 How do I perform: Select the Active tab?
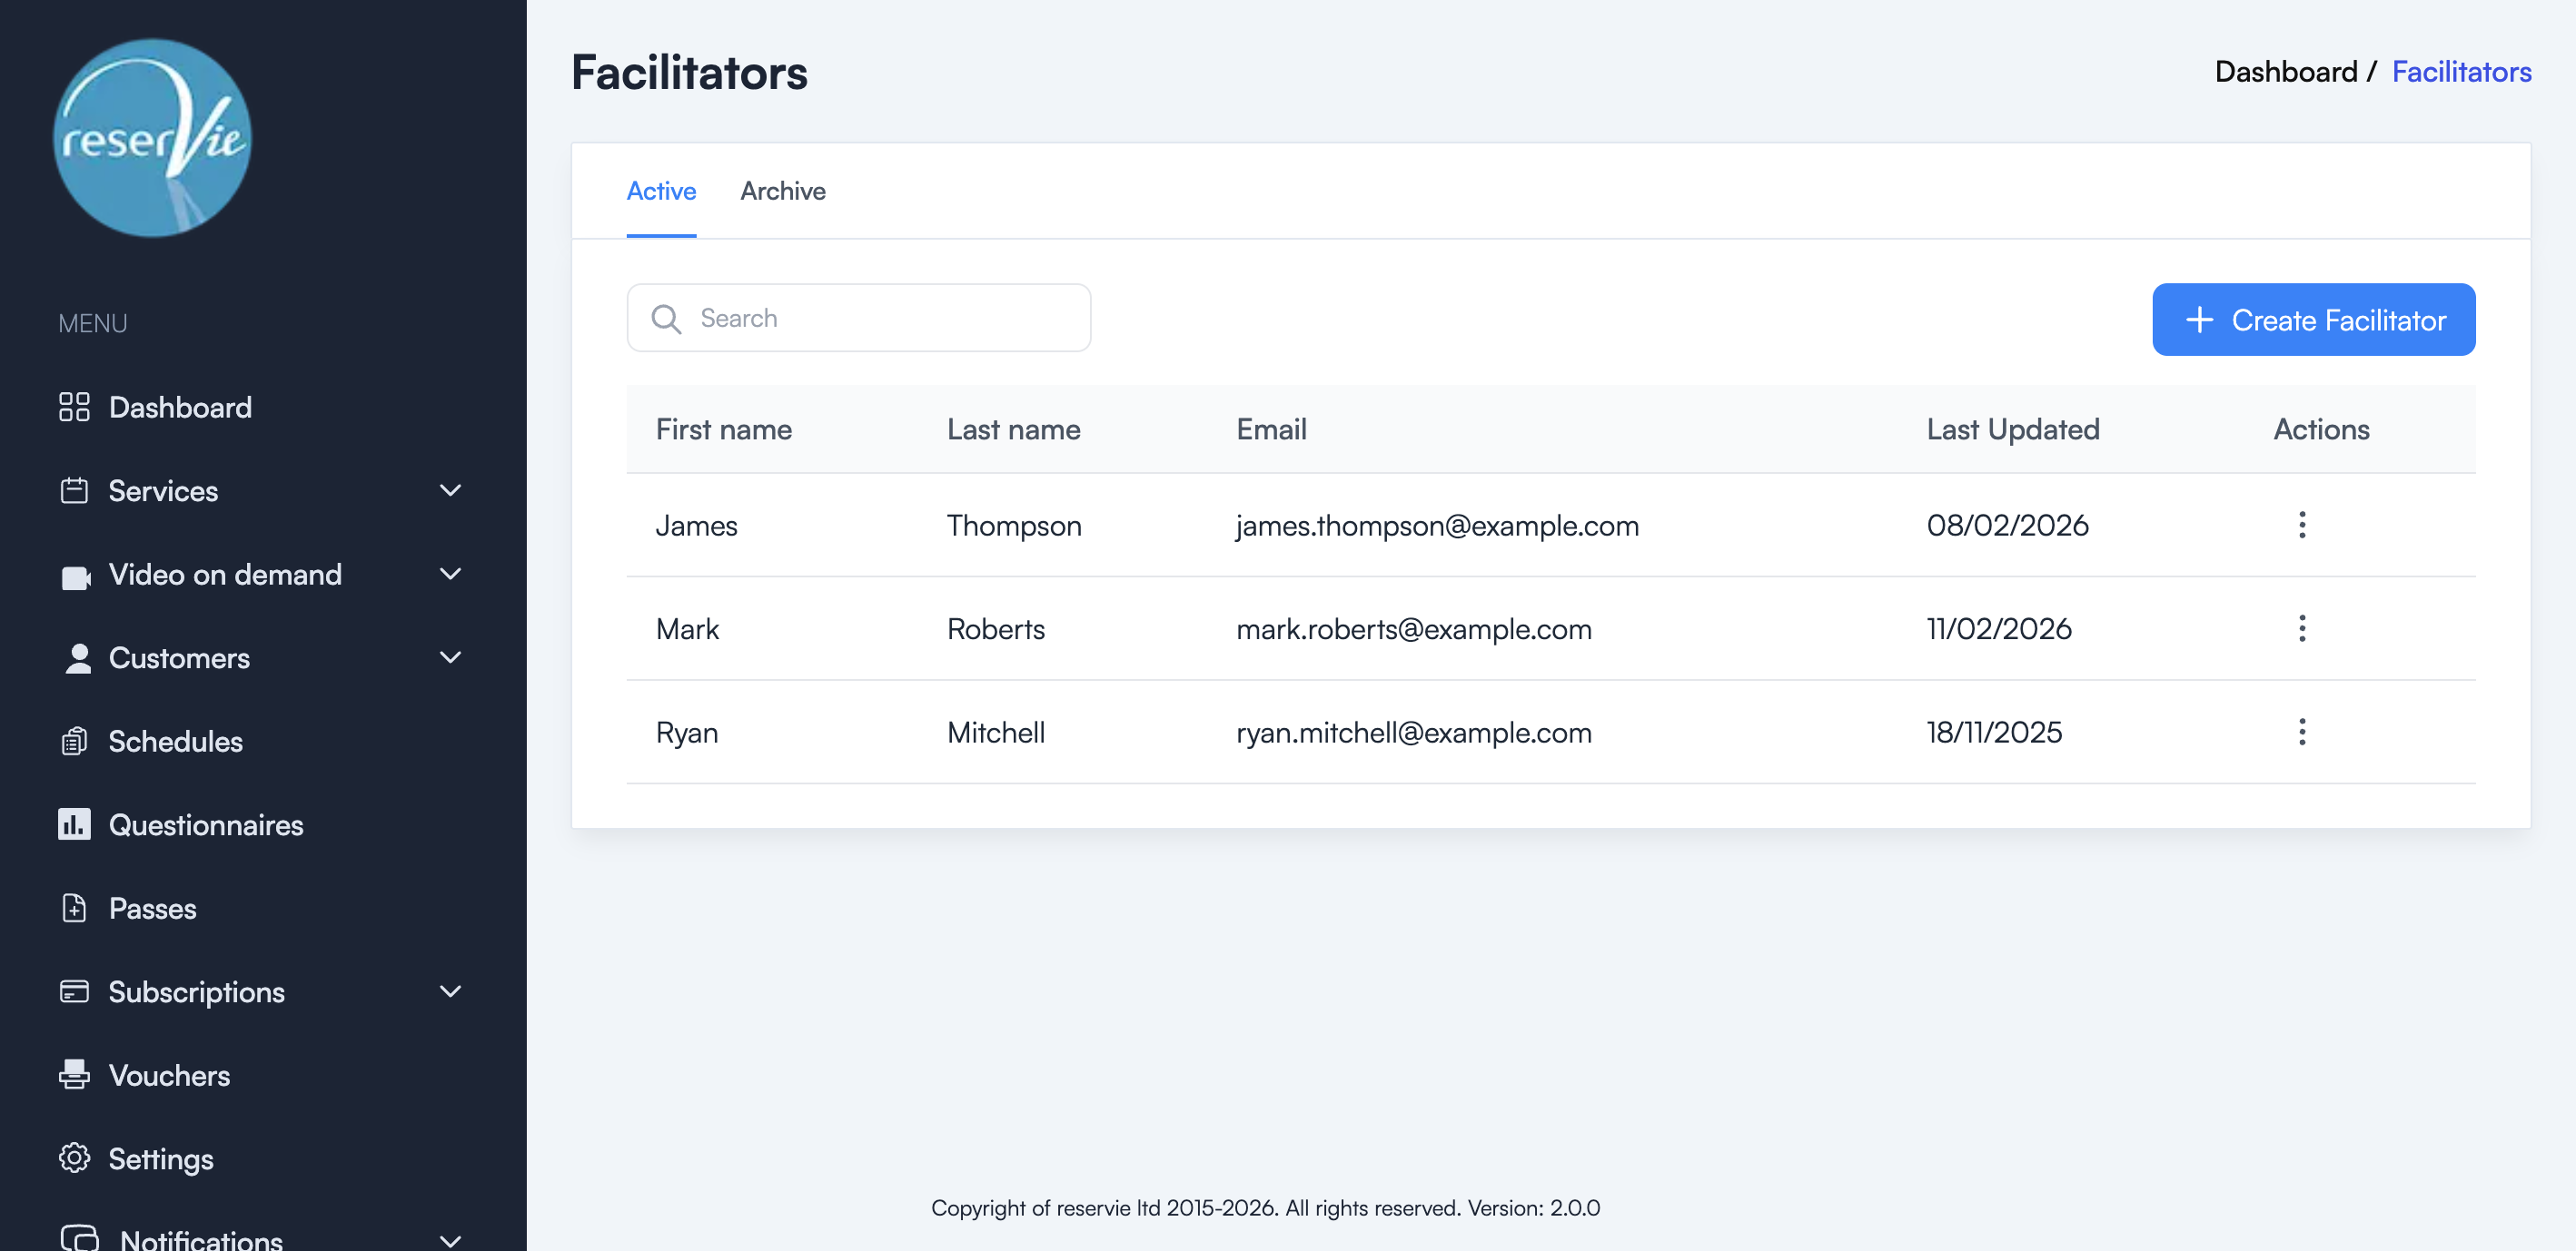661,191
